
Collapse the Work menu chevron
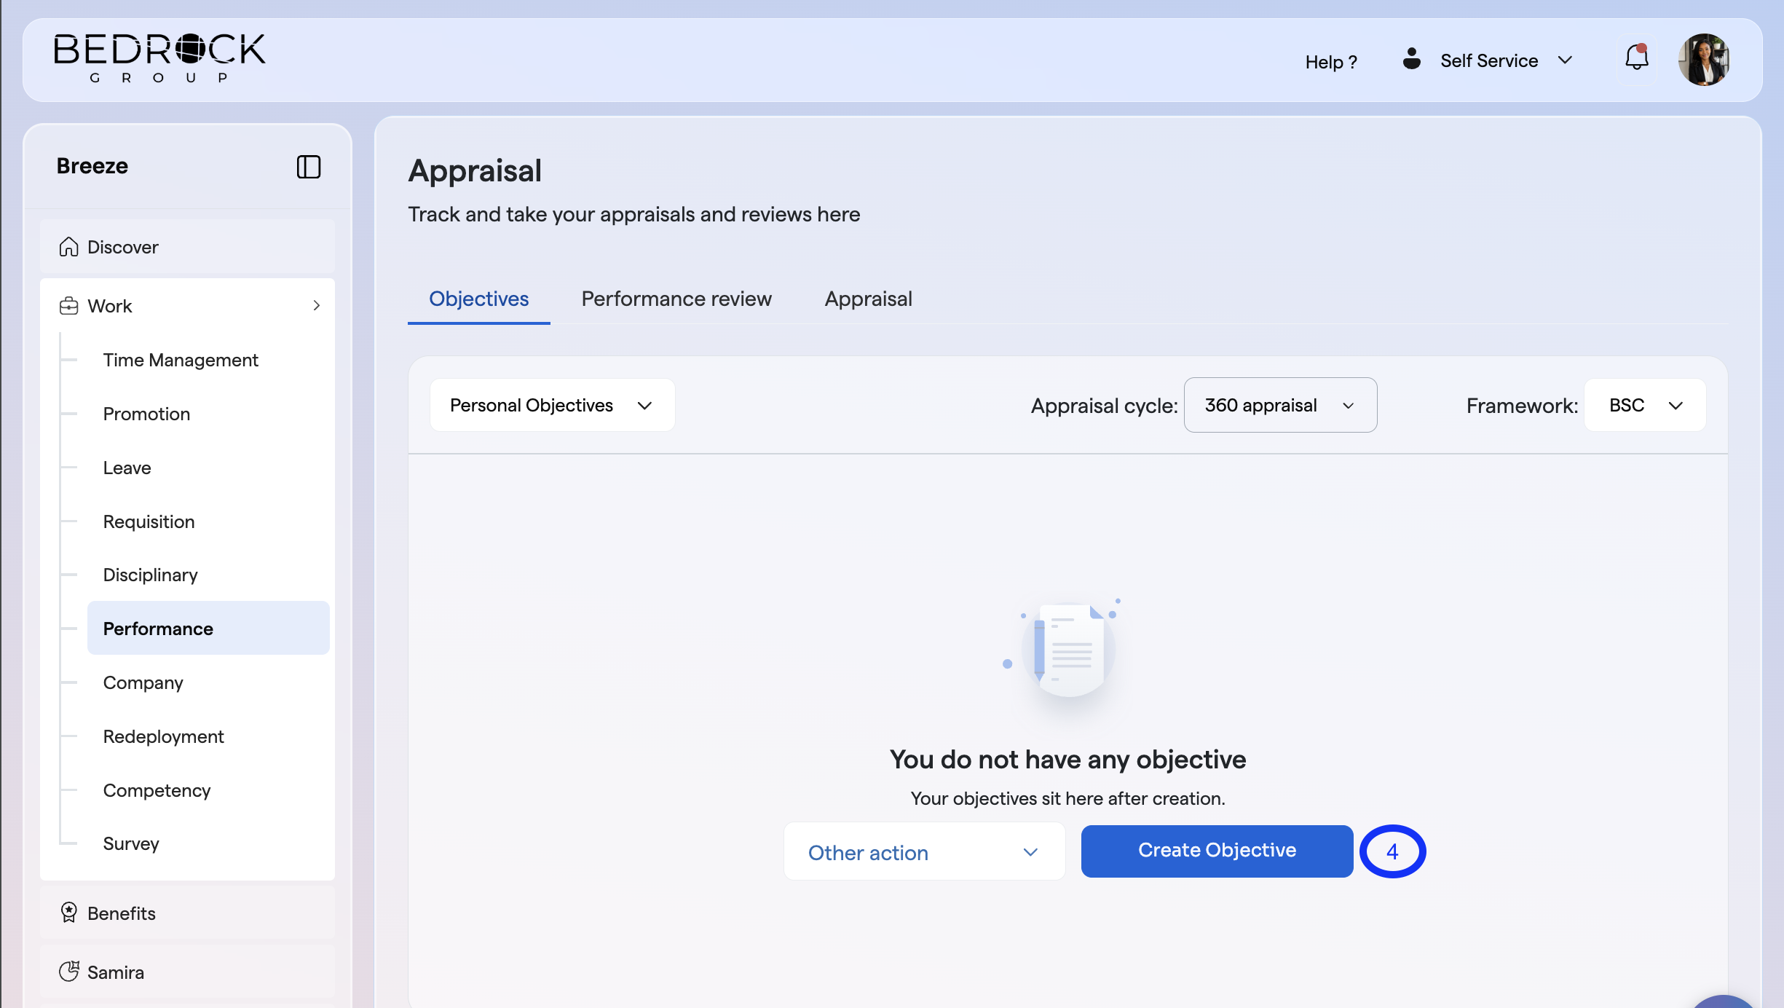click(x=316, y=306)
